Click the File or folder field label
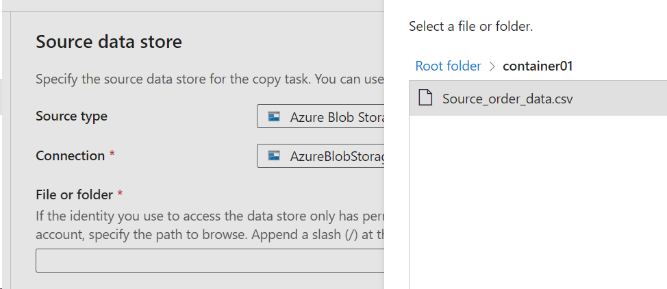Image resolution: width=667 pixels, height=289 pixels. (x=75, y=195)
